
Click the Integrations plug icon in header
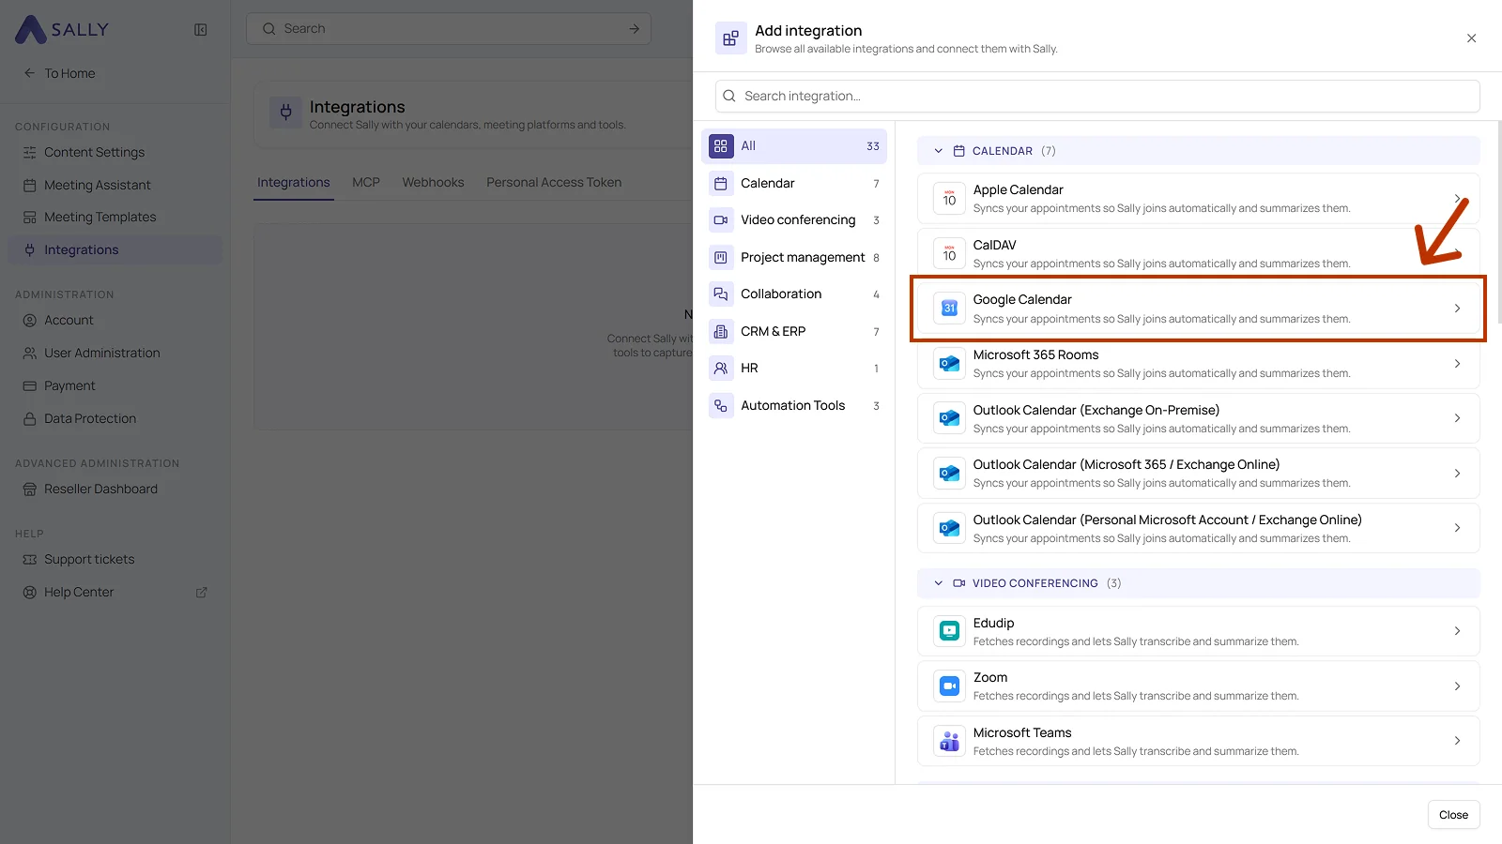(286, 113)
